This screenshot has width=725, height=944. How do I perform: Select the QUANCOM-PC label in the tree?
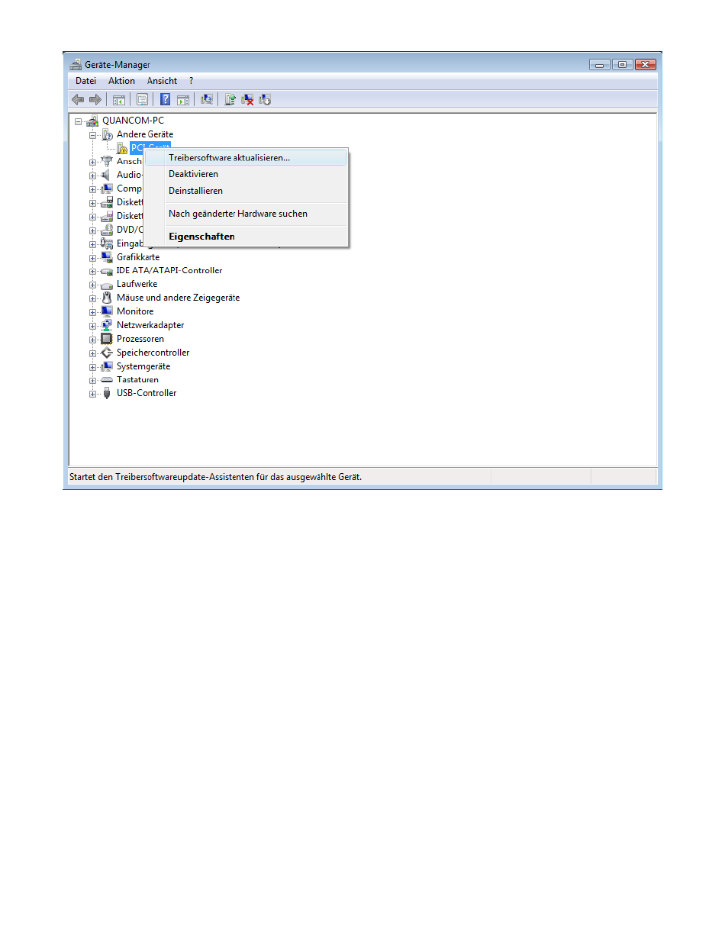click(133, 121)
